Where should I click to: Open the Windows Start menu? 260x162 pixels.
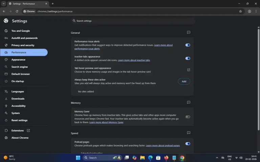click(78, 158)
